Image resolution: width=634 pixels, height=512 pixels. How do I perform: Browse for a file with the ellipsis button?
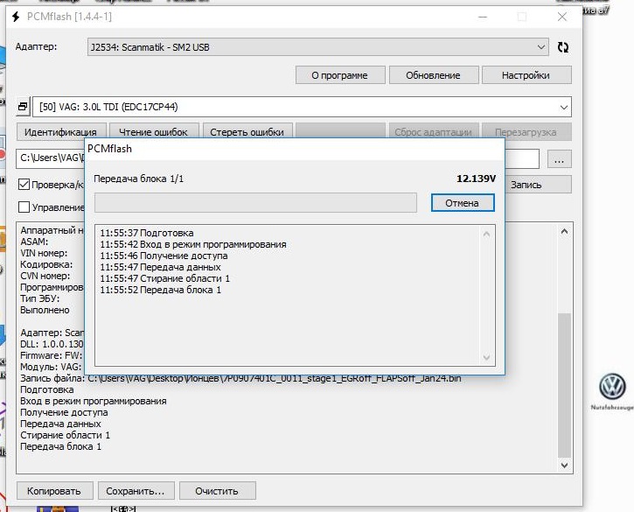[559, 158]
